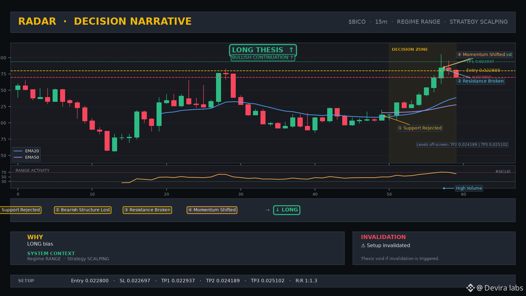
Task: Click the arrow icon pointing left of High Volume
Action: point(448,188)
